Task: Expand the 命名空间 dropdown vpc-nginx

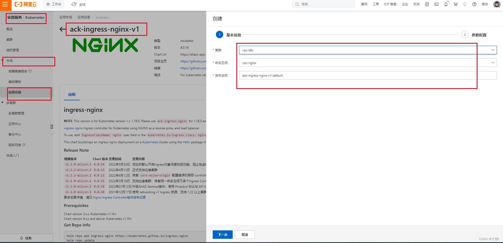Action: pyautogui.click(x=368, y=63)
